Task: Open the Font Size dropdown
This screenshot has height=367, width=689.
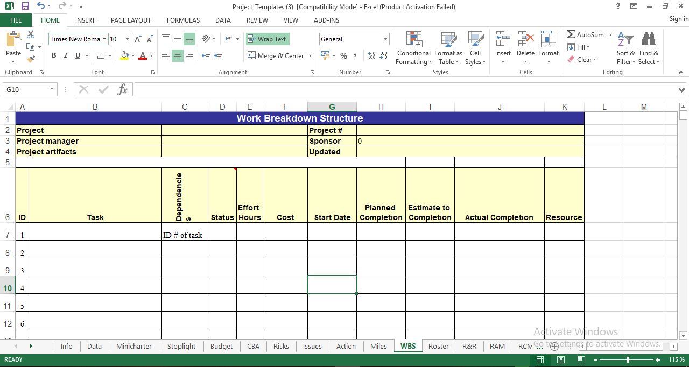Action: 128,39
